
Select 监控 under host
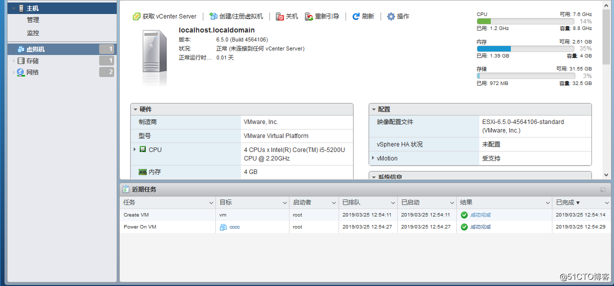[x=33, y=33]
